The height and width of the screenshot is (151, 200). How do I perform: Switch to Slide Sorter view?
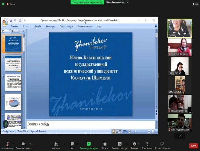(x=117, y=132)
